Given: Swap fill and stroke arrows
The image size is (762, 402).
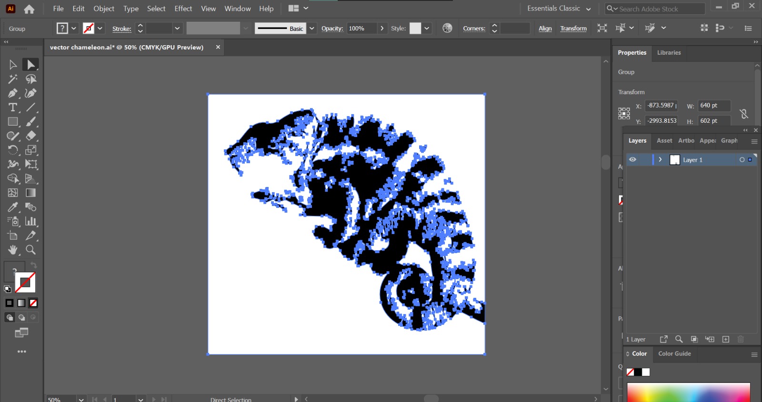Looking at the screenshot, I should [x=33, y=265].
